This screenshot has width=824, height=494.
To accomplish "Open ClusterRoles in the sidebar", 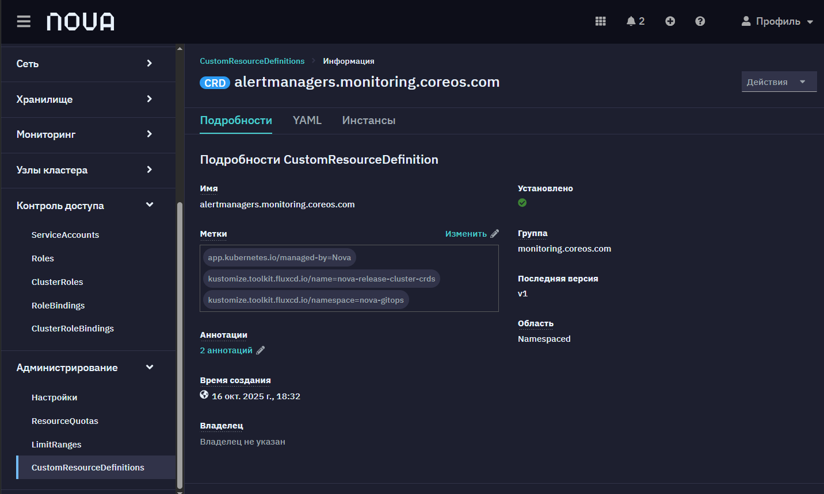I will (57, 282).
